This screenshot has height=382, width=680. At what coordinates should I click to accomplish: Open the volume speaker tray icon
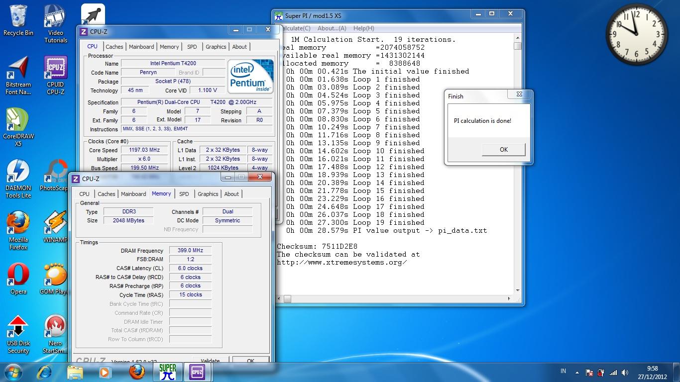[x=625, y=372]
